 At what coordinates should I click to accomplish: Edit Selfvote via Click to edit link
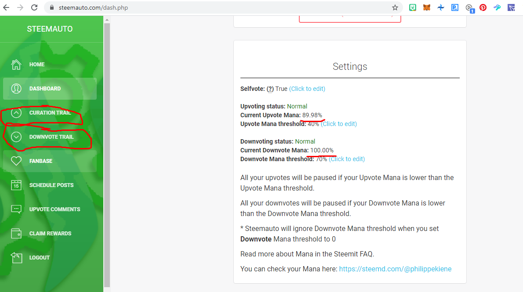click(x=307, y=89)
